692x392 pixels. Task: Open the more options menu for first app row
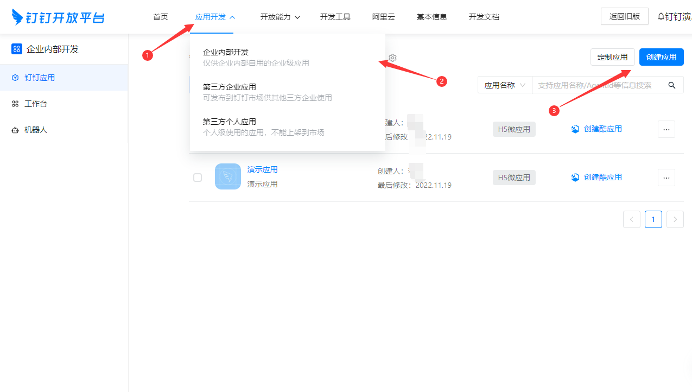pyautogui.click(x=666, y=129)
